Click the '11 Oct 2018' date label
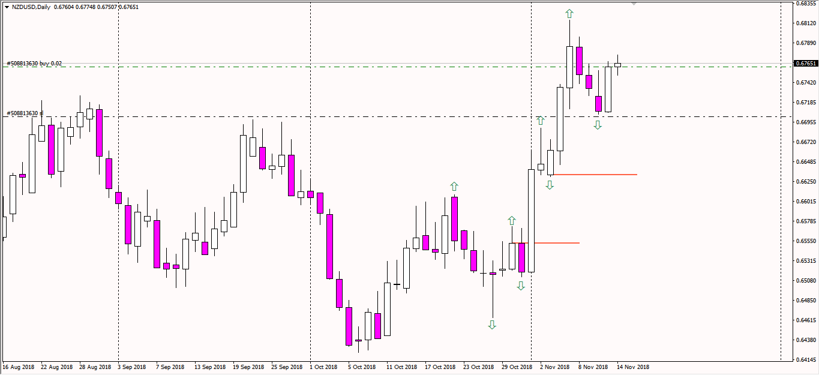 [402, 367]
